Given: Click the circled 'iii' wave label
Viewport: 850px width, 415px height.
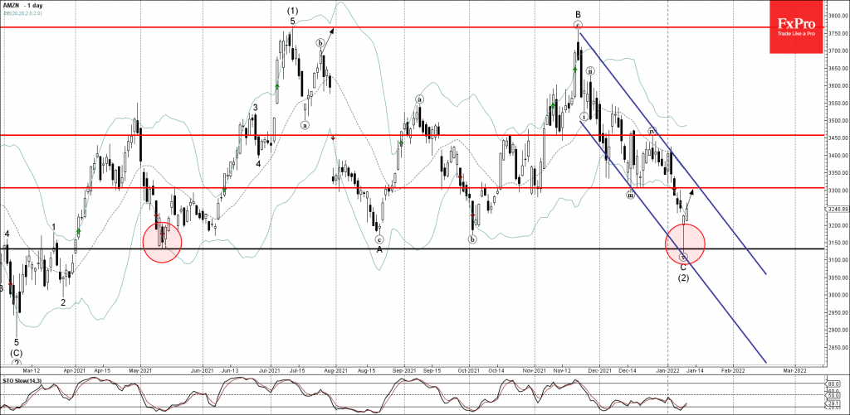Looking at the screenshot, I should (x=631, y=195).
